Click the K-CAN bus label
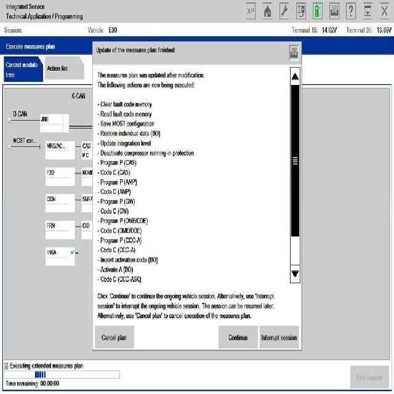The width and height of the screenshot is (394, 394). 78,96
